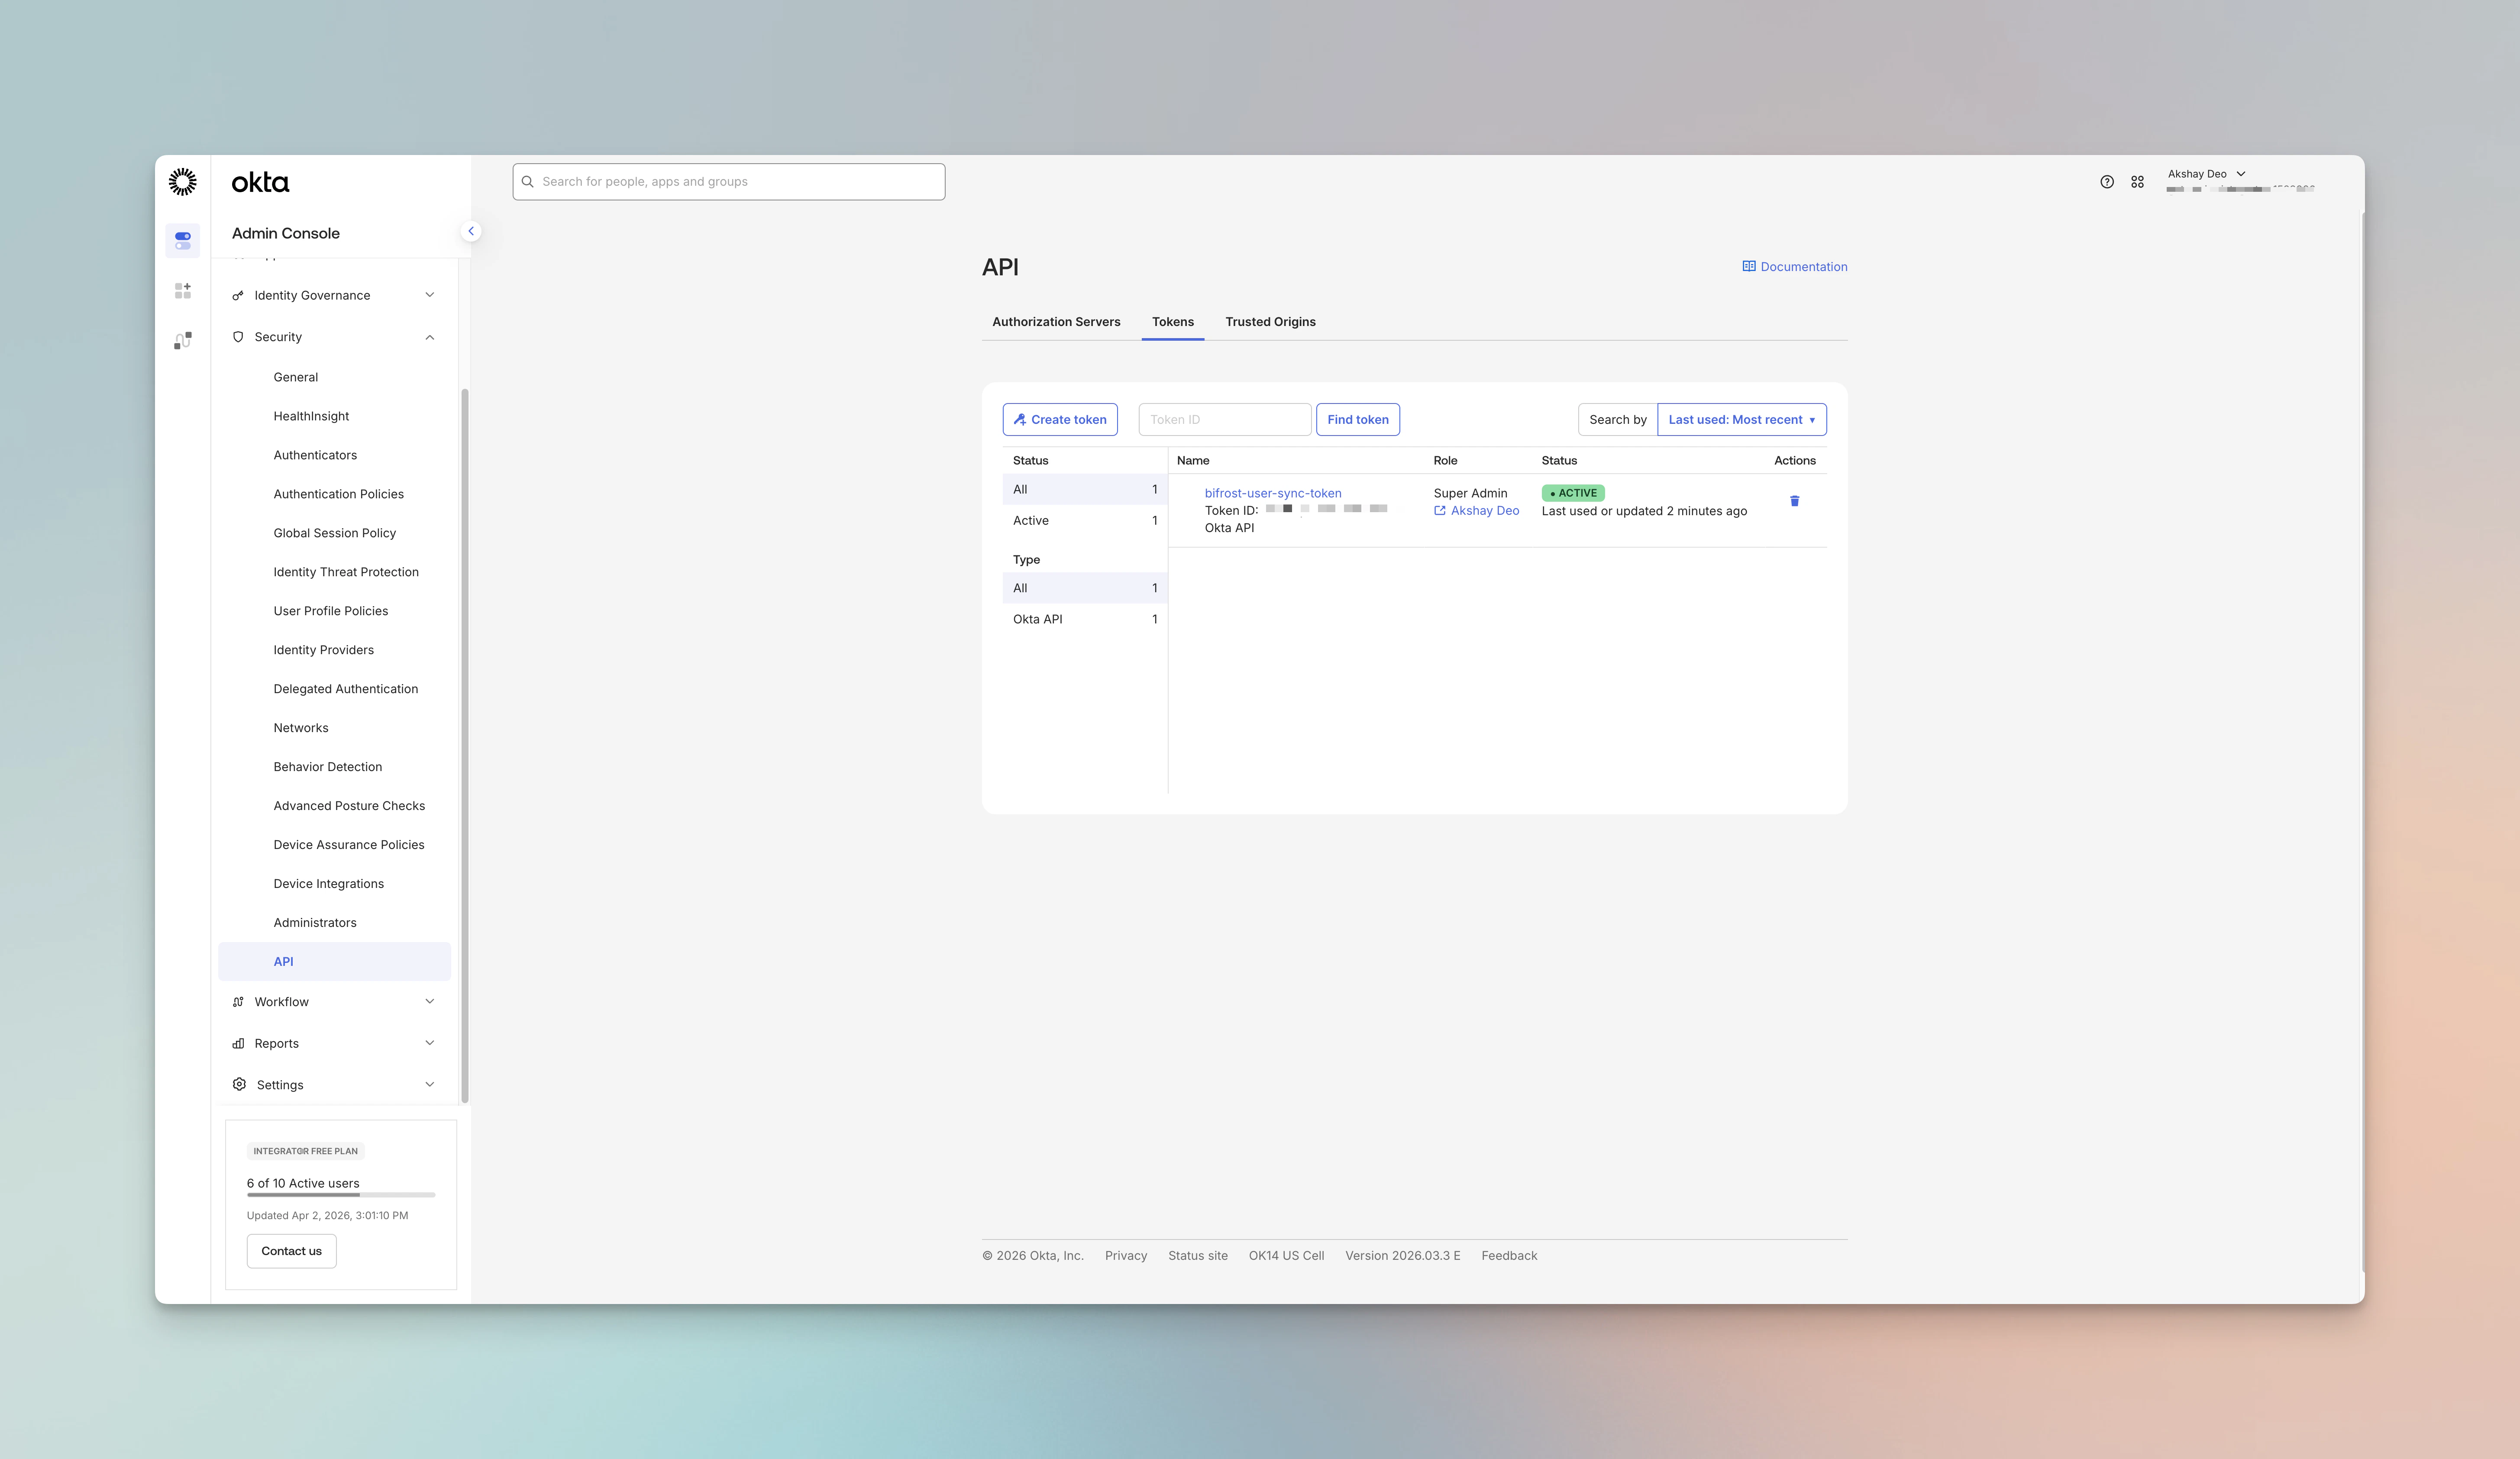Filter Status by Active
Image resolution: width=2520 pixels, height=1459 pixels.
pos(1085,520)
